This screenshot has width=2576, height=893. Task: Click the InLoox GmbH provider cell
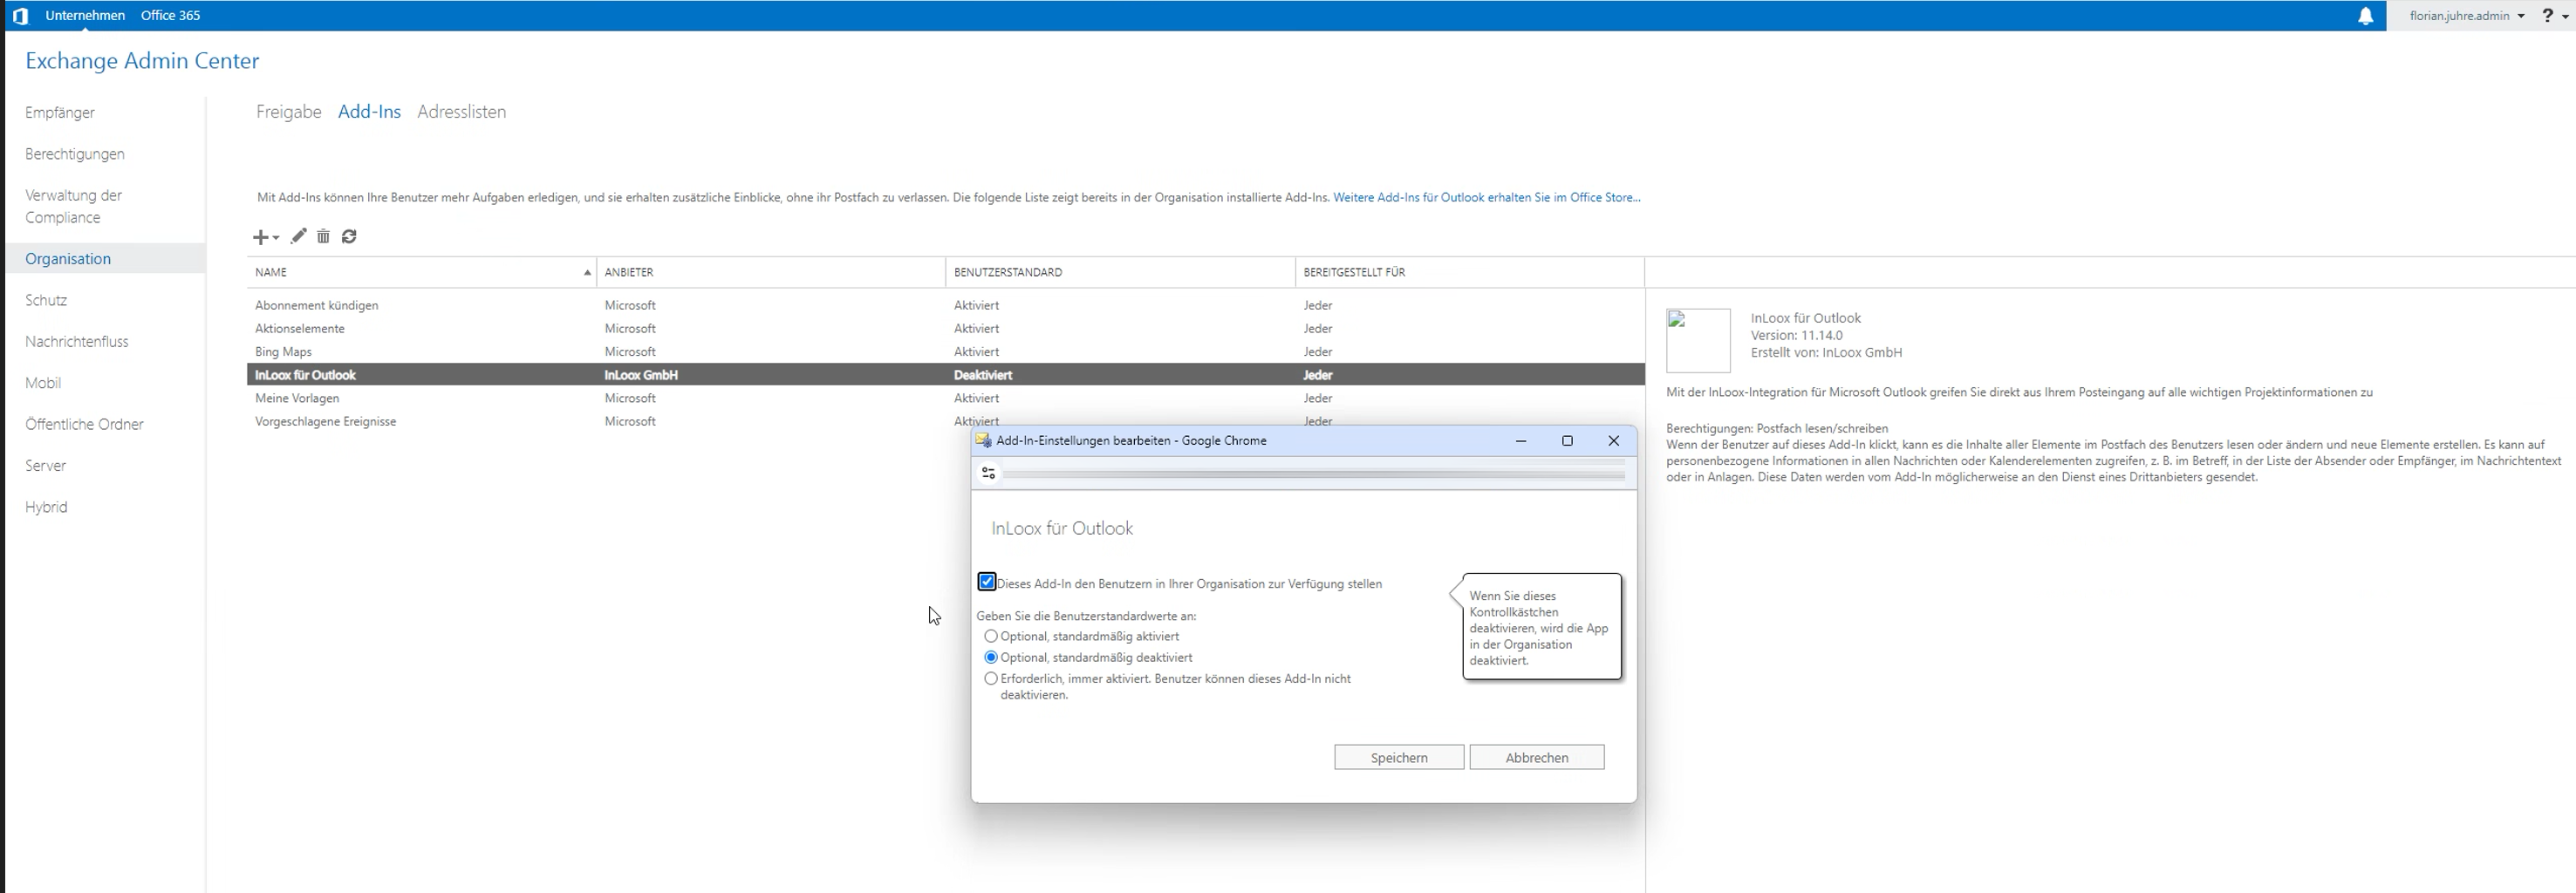tap(641, 375)
